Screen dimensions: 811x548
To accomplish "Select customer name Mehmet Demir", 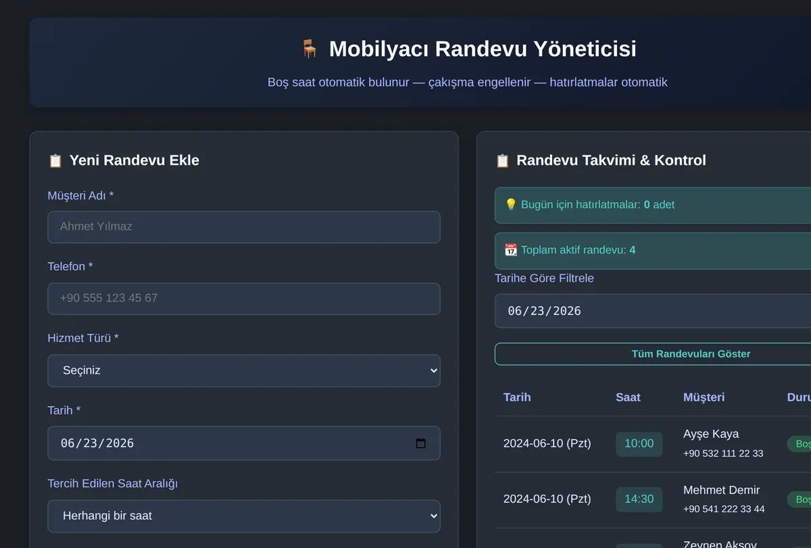I will click(x=721, y=491).
